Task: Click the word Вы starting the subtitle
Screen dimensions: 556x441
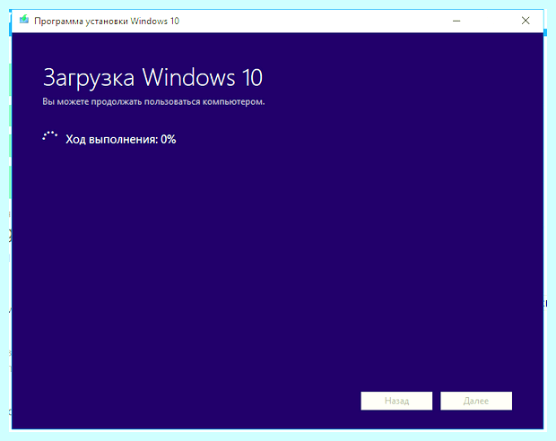Action: click(48, 101)
